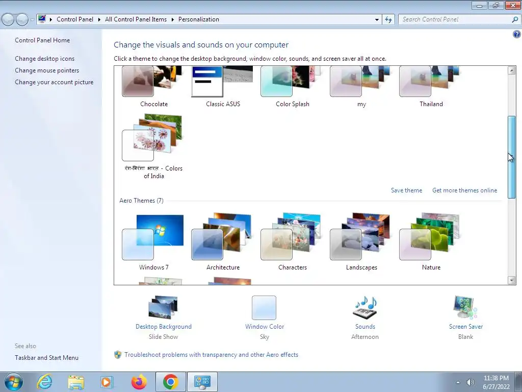
Task: Apply the Landscapes Aero theme
Action: pos(361,242)
